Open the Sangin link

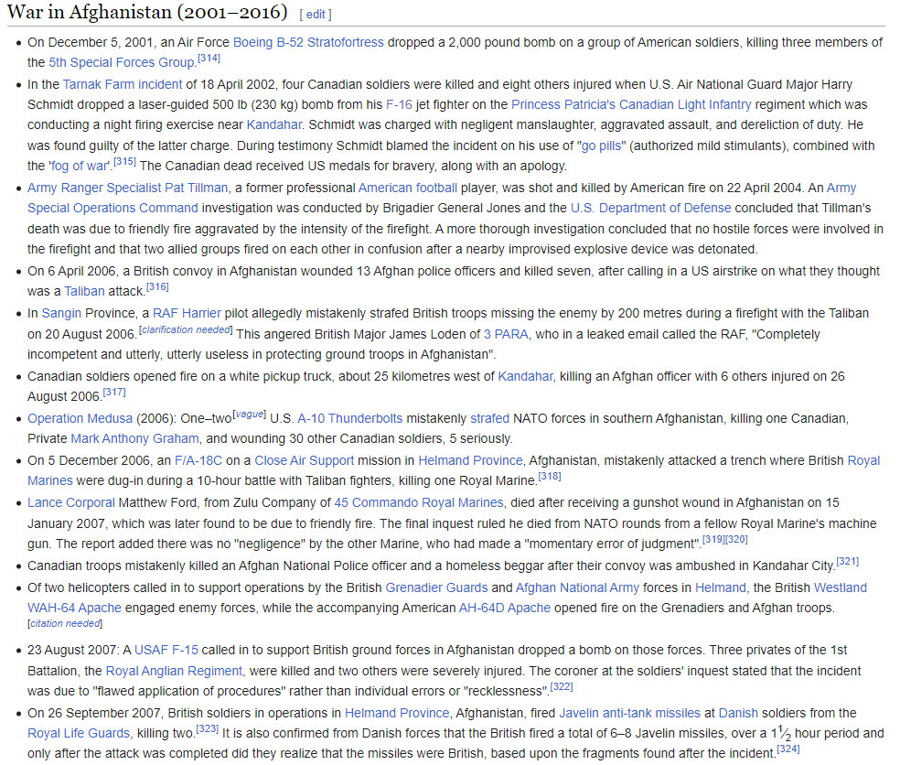[61, 313]
